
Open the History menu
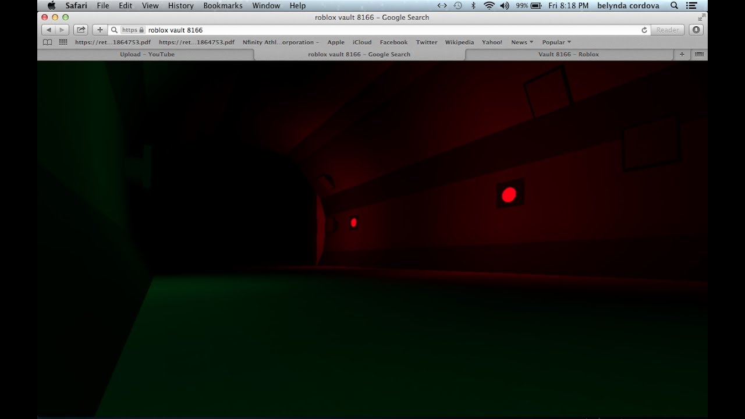[180, 5]
